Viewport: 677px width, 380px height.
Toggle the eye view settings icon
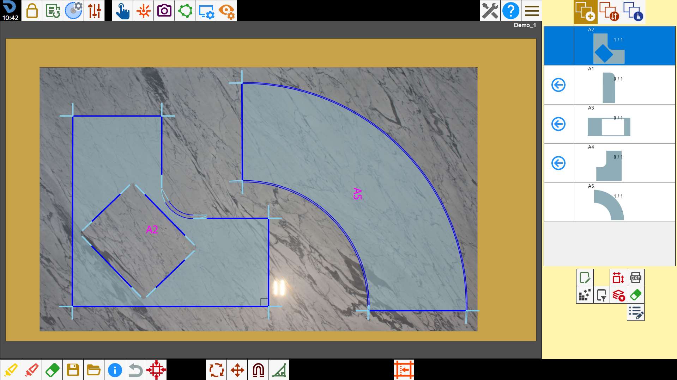[x=226, y=11]
